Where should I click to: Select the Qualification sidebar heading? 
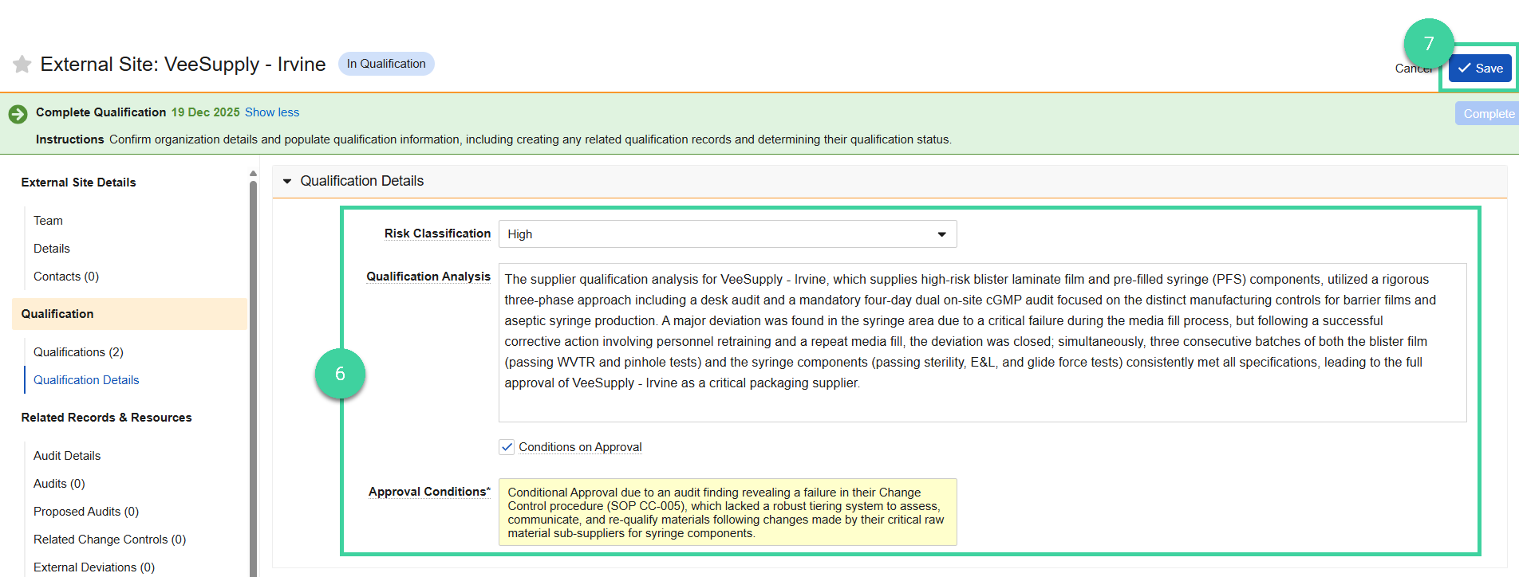click(57, 314)
